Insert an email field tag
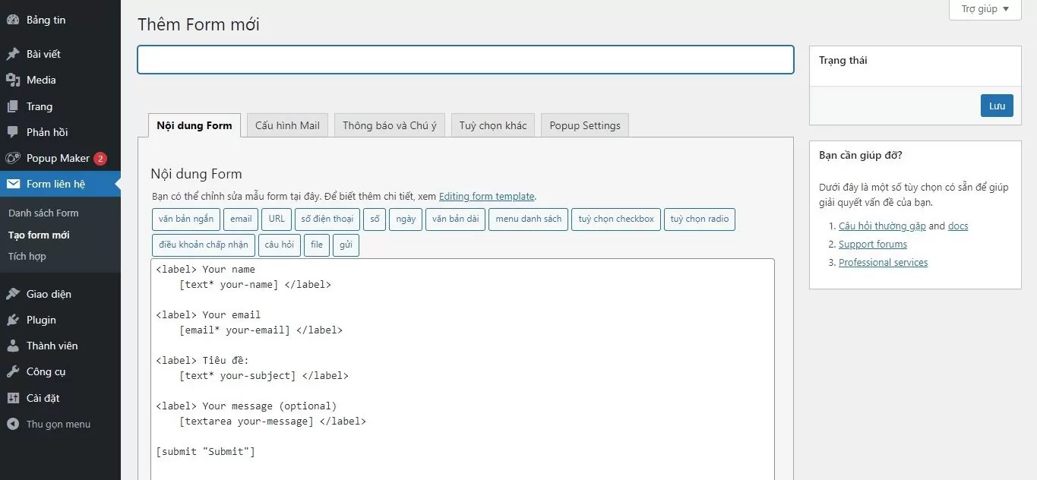Image resolution: width=1037 pixels, height=480 pixels. (241, 219)
